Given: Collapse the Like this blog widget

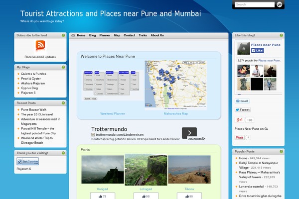Looking at the screenshot, I should pos(281,35).
